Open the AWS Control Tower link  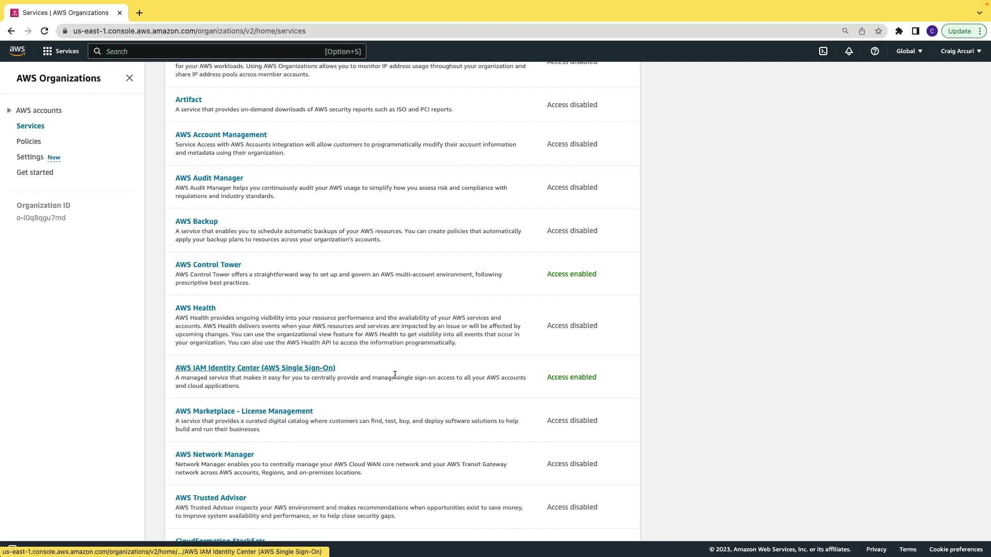click(x=208, y=265)
